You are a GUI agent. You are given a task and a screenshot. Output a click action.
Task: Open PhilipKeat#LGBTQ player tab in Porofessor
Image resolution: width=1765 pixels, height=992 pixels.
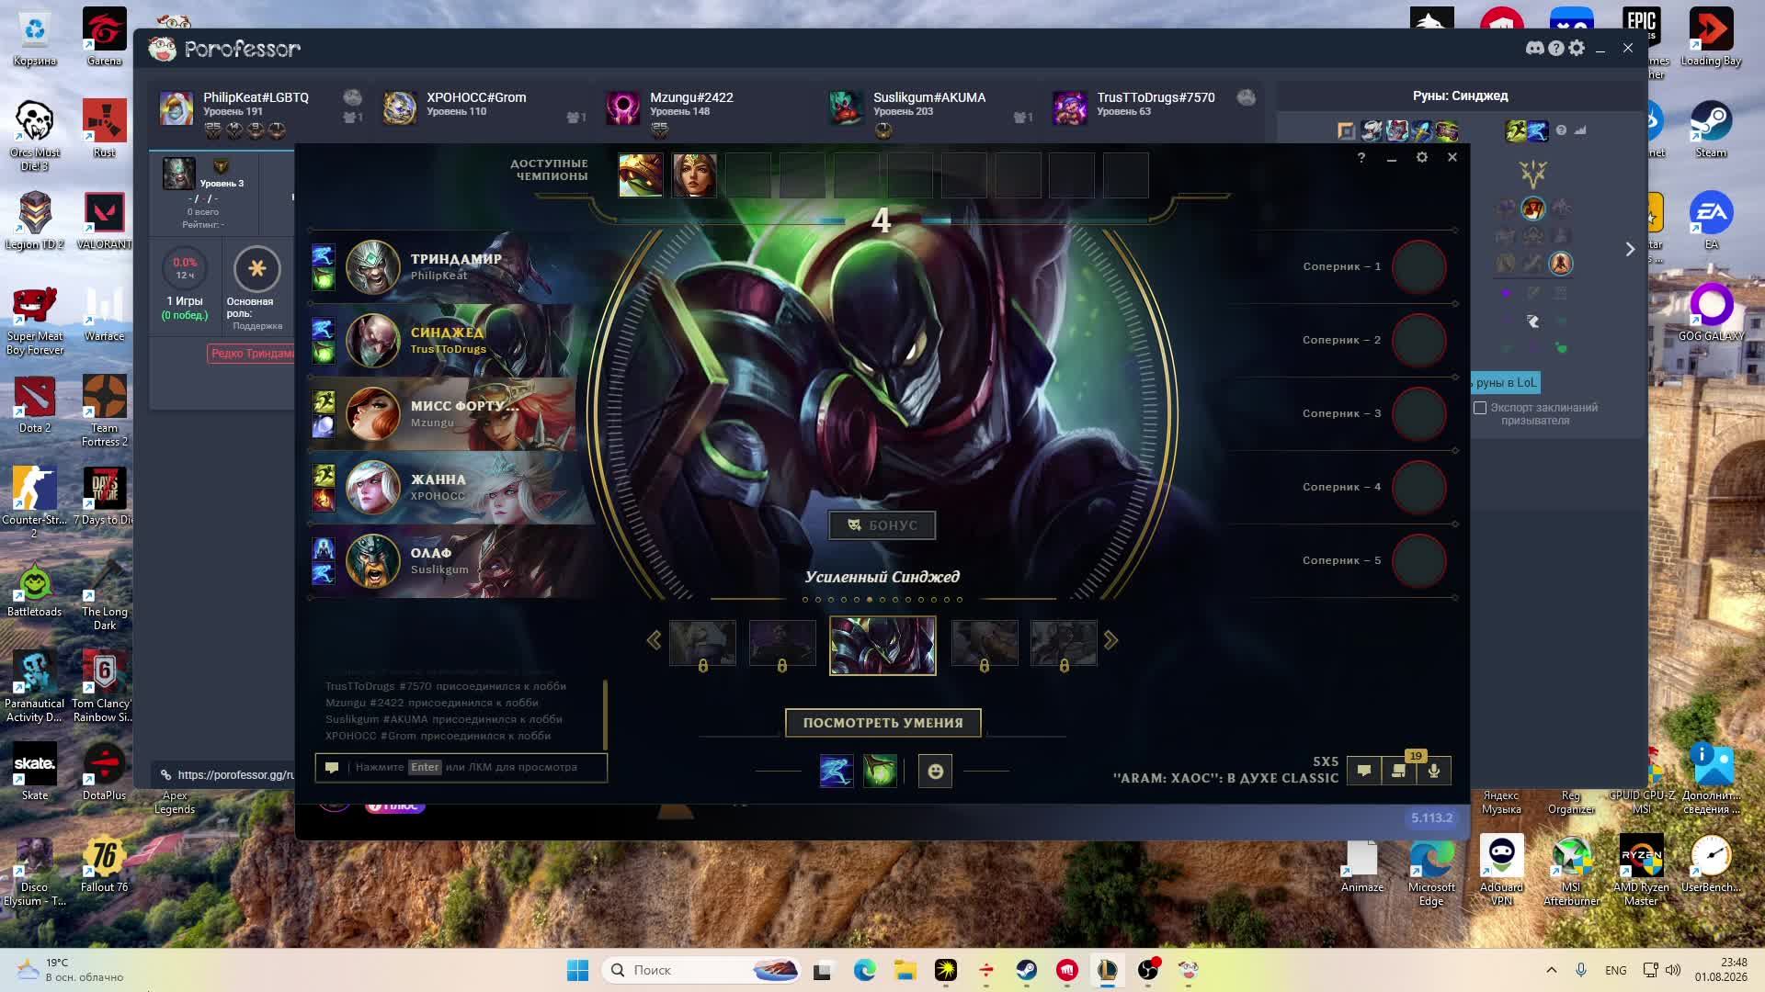tap(261, 112)
